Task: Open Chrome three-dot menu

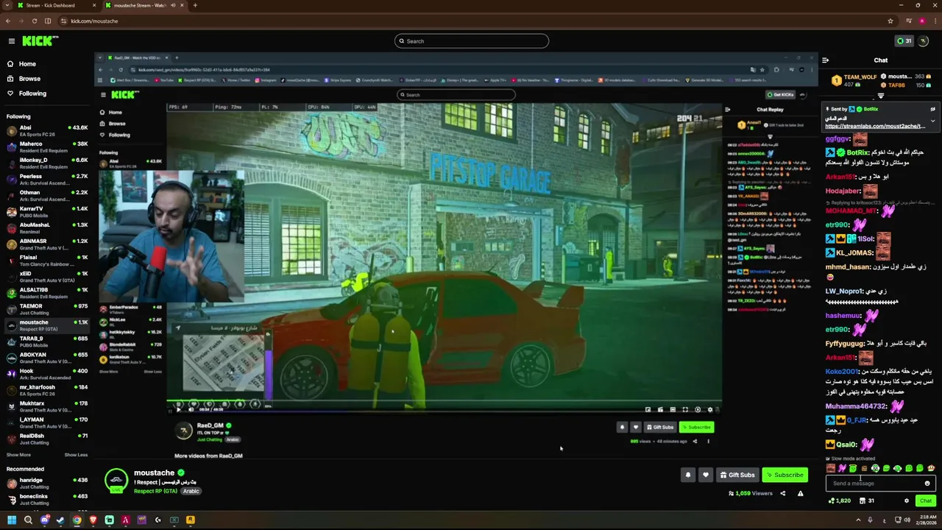Action: point(935,21)
